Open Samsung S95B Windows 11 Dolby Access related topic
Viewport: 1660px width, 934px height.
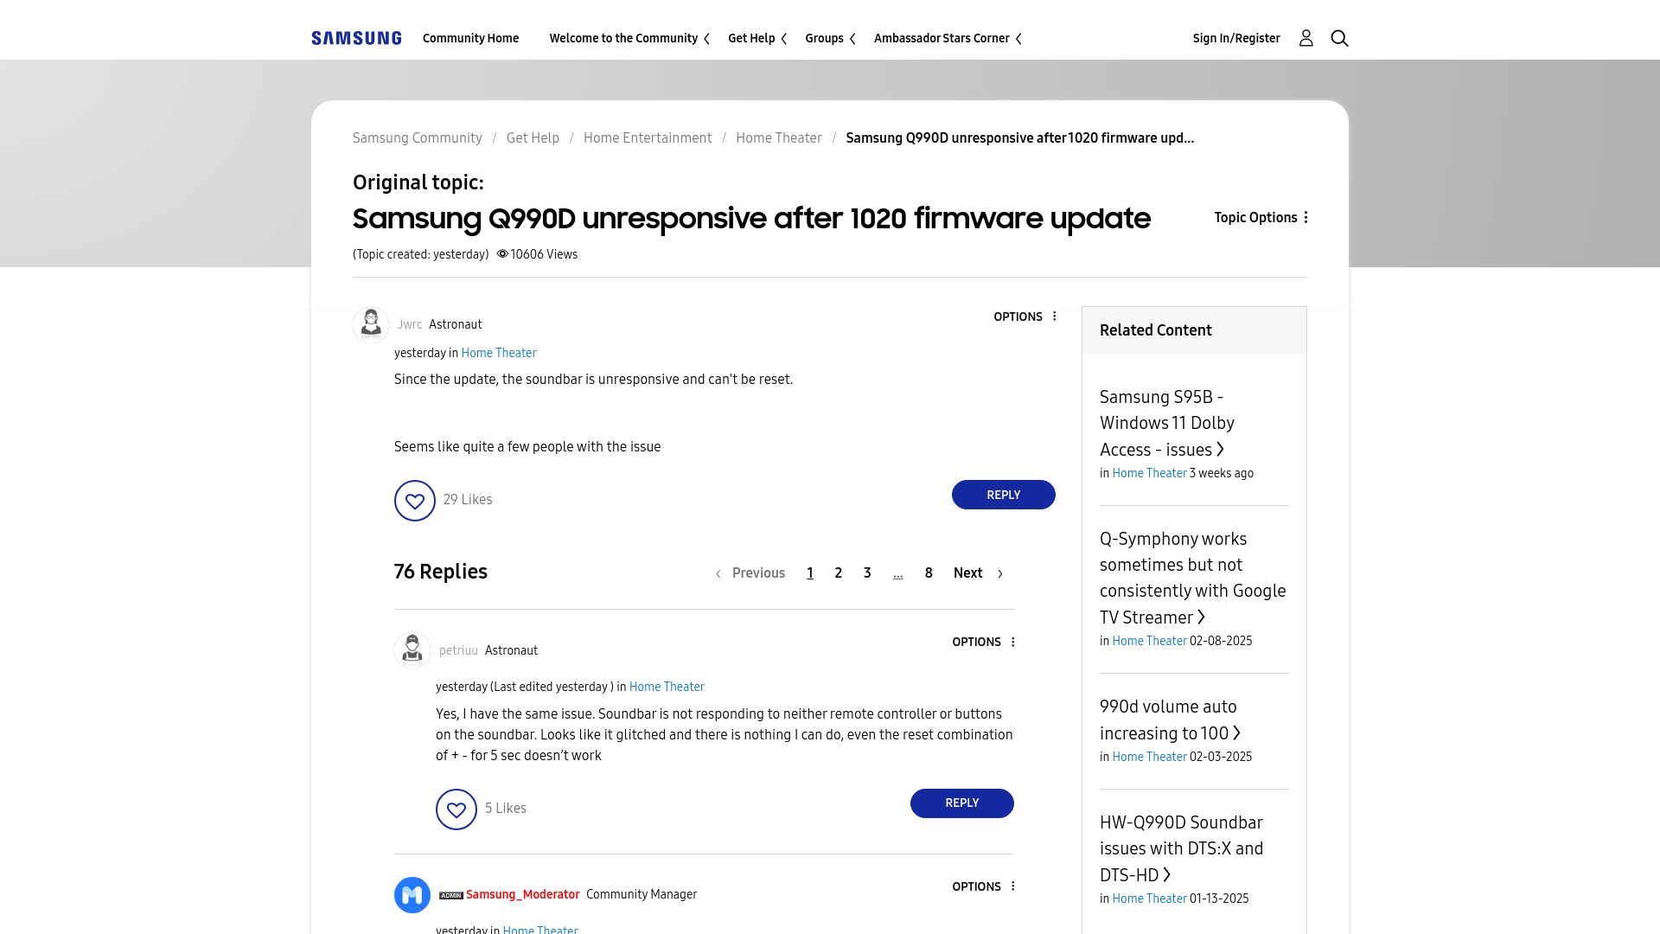click(x=1167, y=423)
